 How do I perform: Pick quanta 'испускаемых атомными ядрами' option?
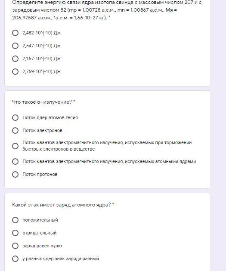point(15,161)
